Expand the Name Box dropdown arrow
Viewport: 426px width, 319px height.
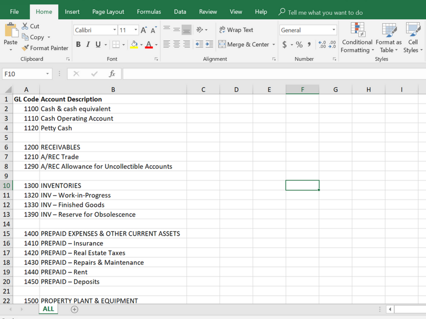47,74
